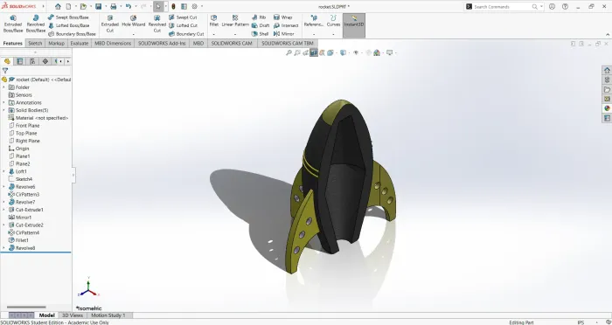Click the Mirror feature
This screenshot has height=325, width=612.
(x=284, y=34)
